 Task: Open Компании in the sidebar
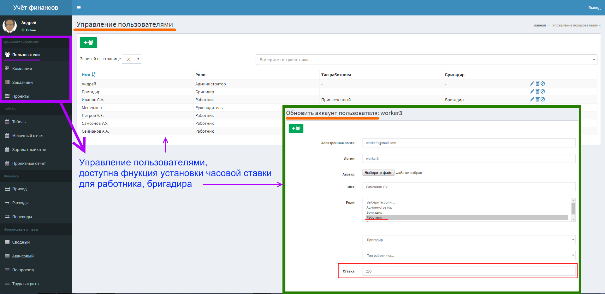coord(22,68)
